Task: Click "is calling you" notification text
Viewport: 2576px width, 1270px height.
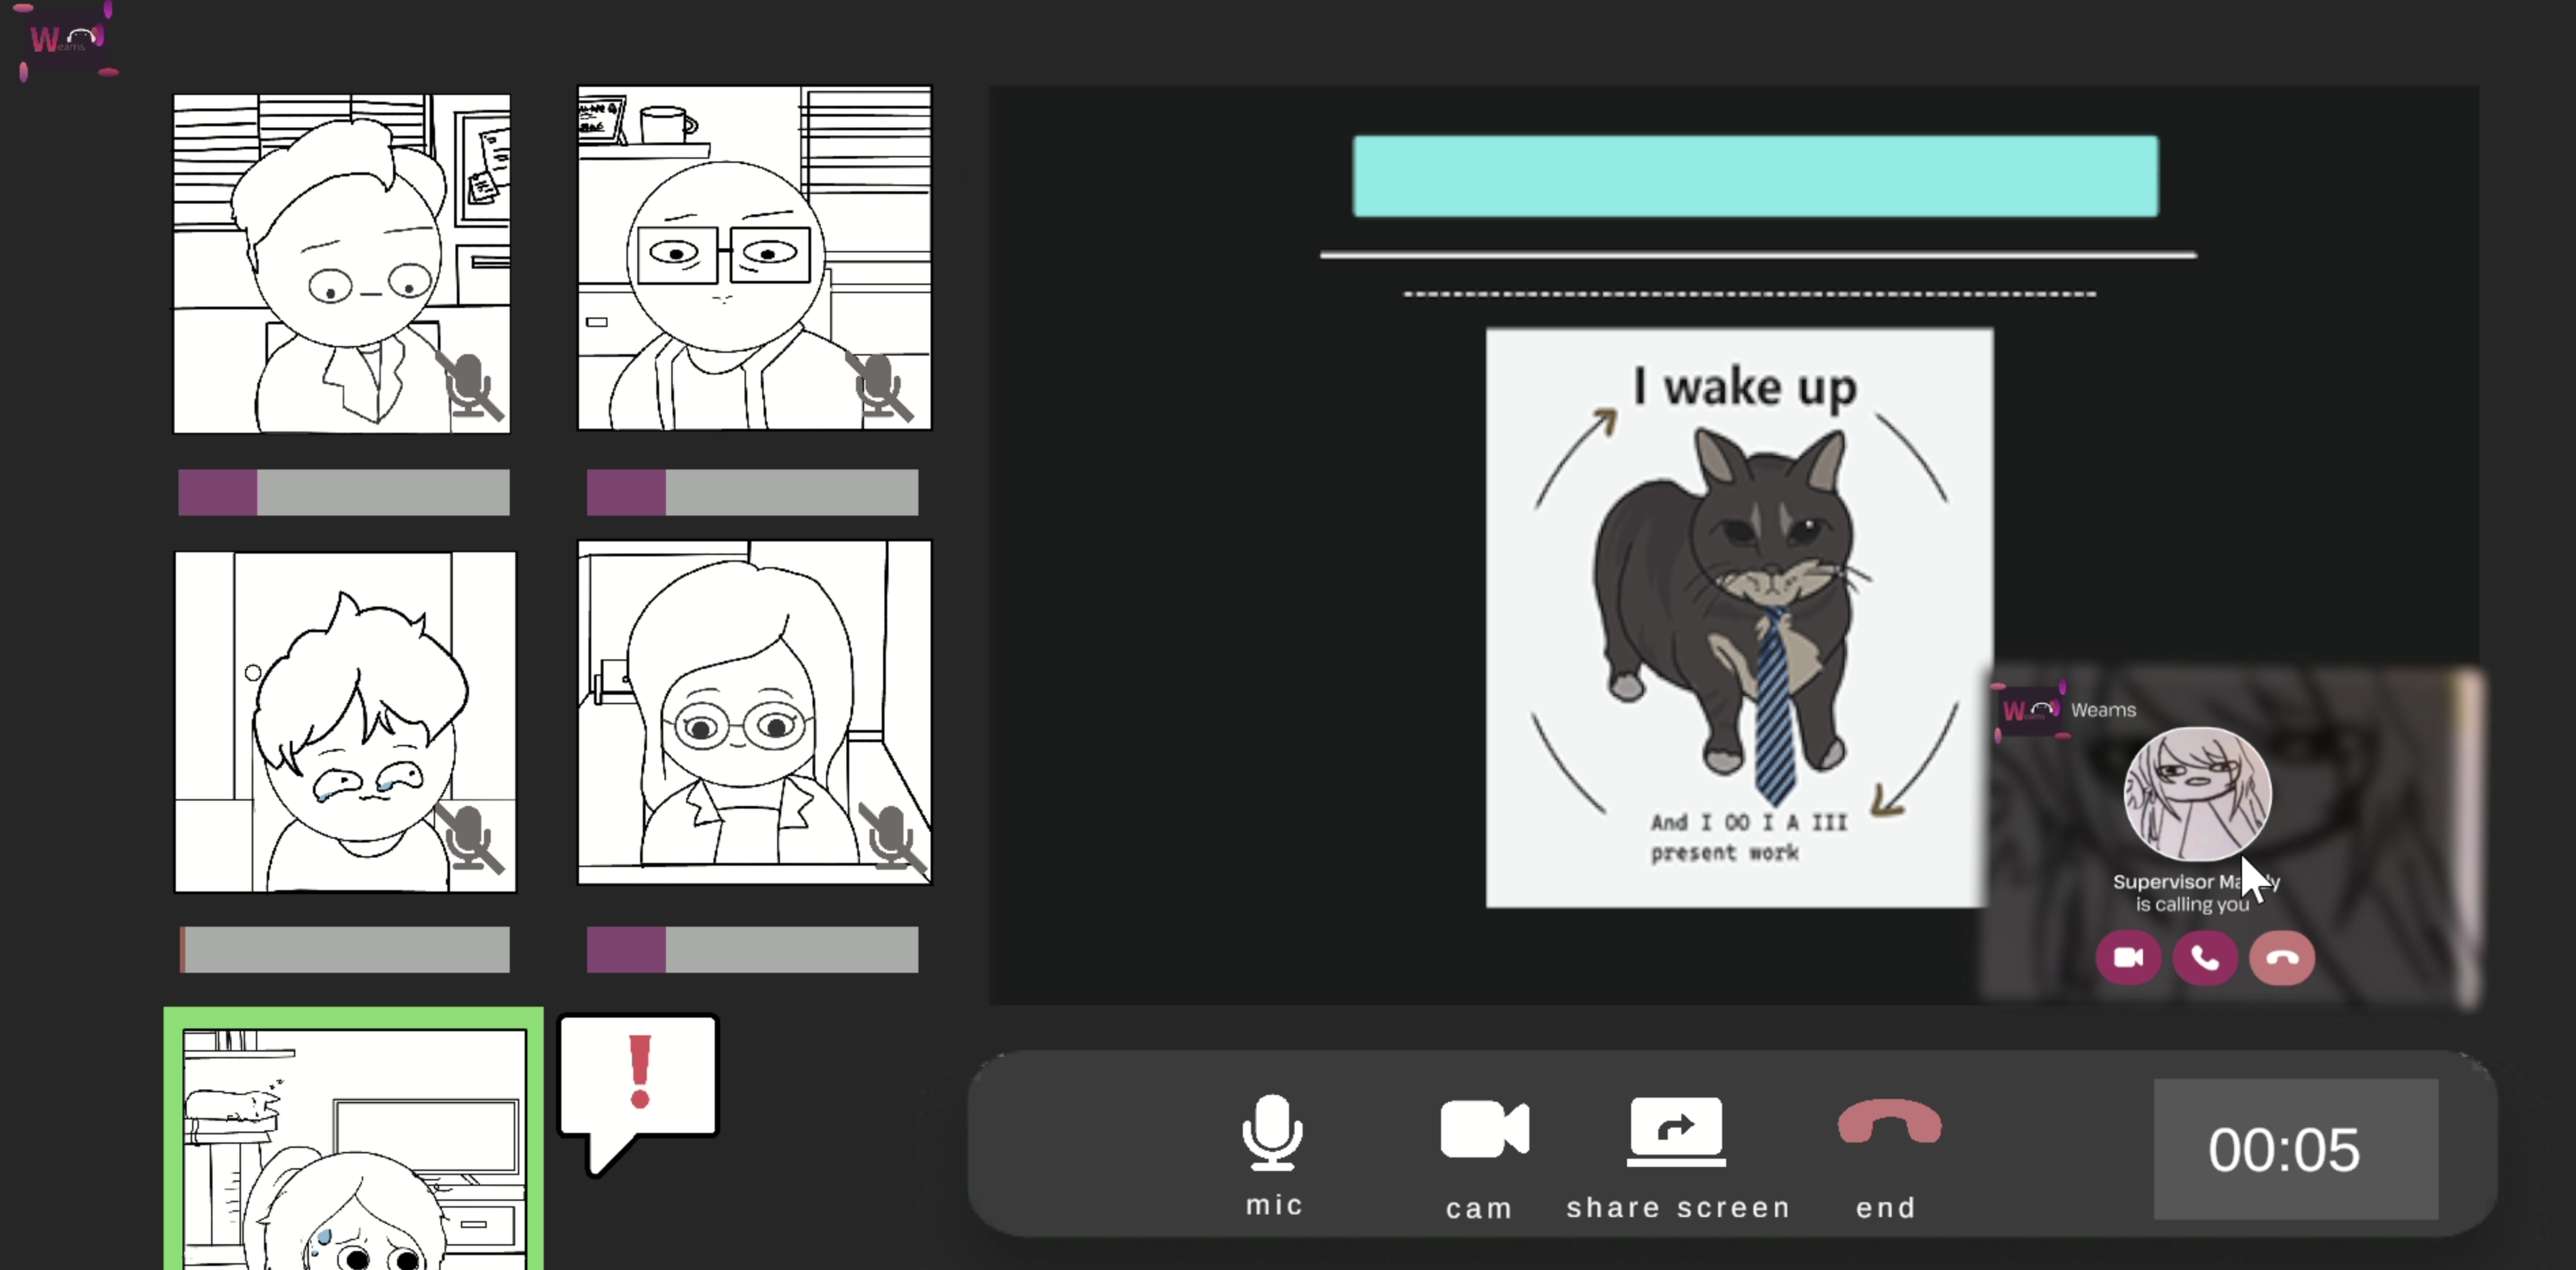Action: [2192, 904]
